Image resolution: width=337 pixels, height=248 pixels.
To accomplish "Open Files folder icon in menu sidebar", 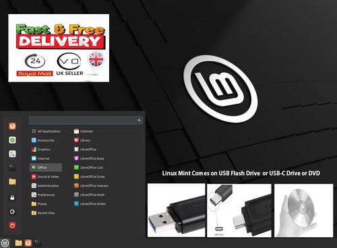I will [x=12, y=181].
